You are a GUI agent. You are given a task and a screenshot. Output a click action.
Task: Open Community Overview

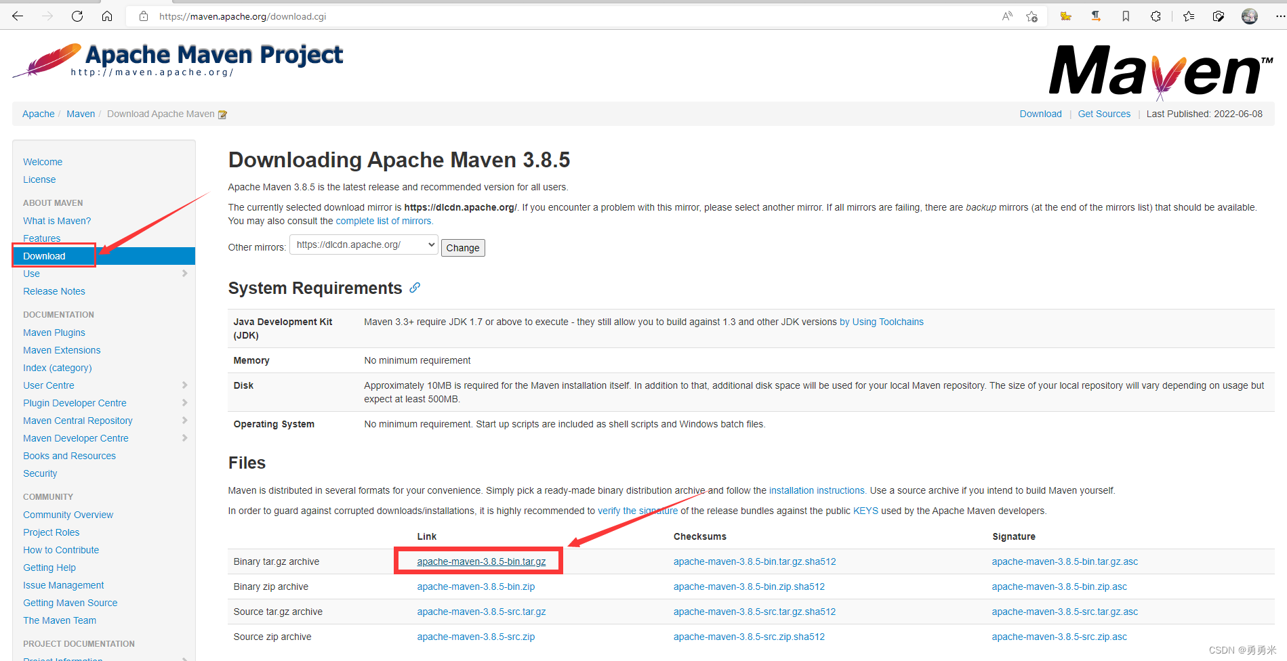(x=68, y=515)
